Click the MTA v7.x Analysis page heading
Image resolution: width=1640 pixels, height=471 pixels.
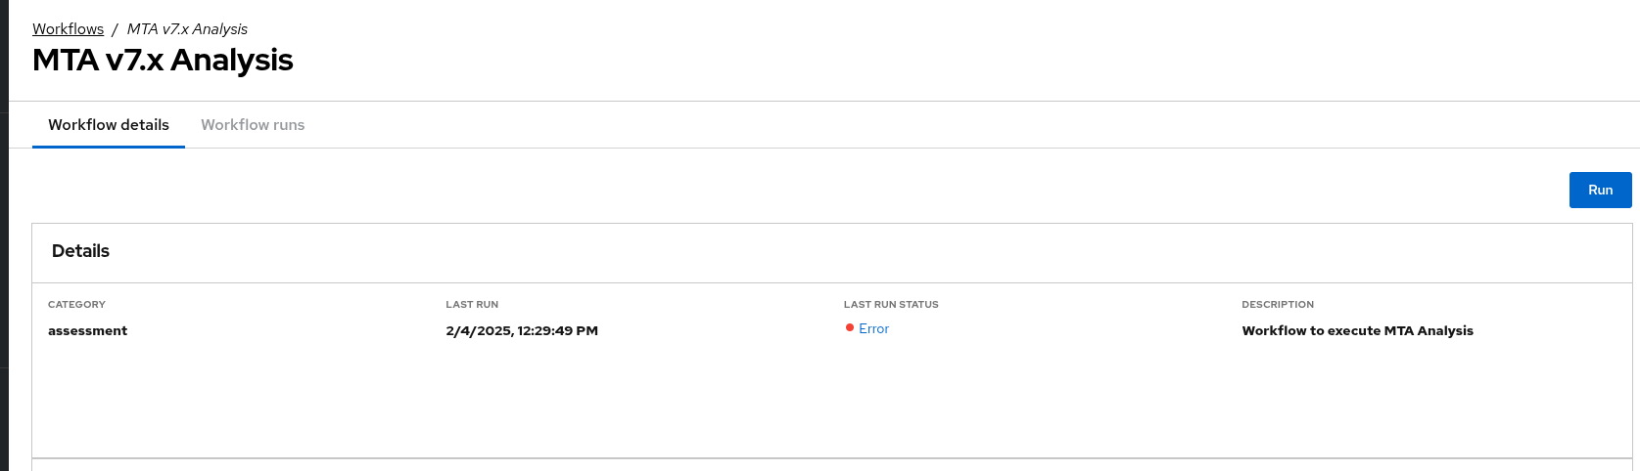click(x=163, y=61)
